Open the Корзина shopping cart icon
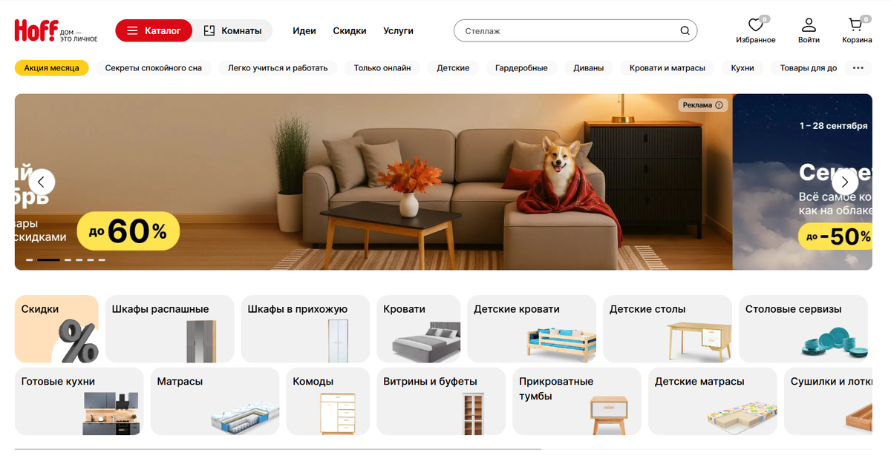 [x=856, y=26]
